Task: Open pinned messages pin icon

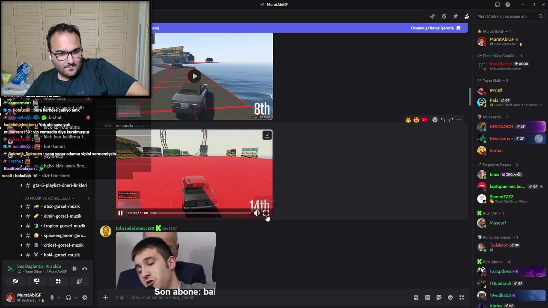Action: click(x=456, y=16)
